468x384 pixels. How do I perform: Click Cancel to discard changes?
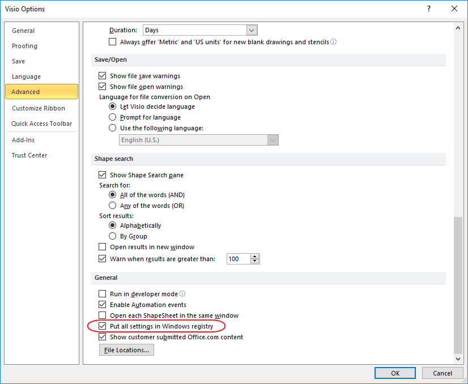[x=443, y=373]
